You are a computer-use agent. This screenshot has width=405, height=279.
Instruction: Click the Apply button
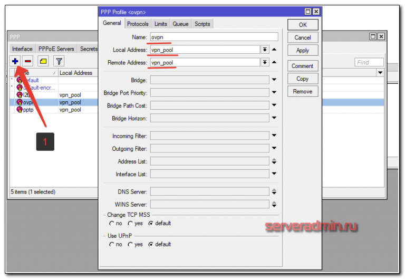coord(302,51)
